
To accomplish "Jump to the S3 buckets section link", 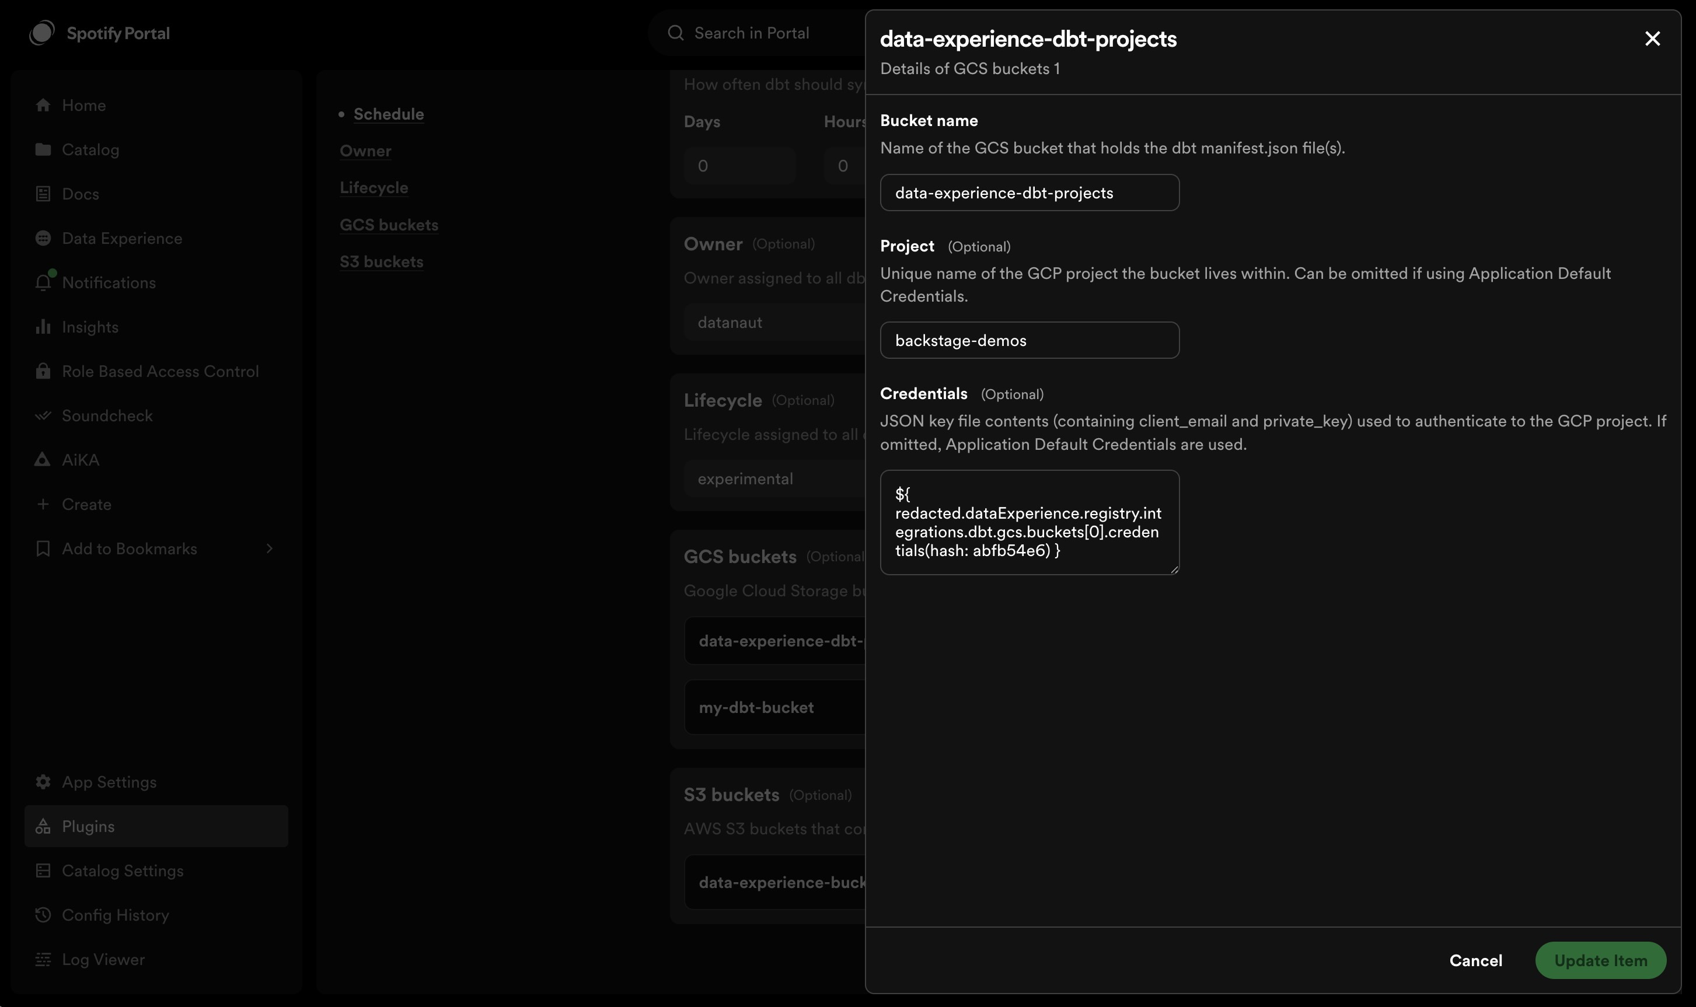I will 382,261.
